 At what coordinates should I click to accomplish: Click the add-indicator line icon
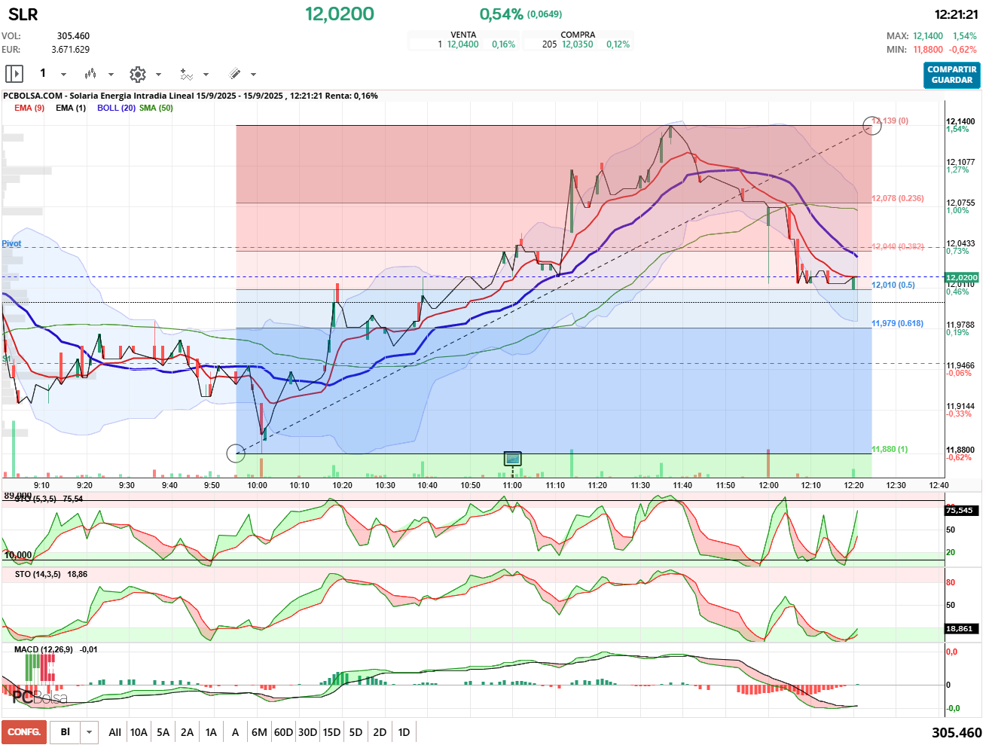[186, 74]
